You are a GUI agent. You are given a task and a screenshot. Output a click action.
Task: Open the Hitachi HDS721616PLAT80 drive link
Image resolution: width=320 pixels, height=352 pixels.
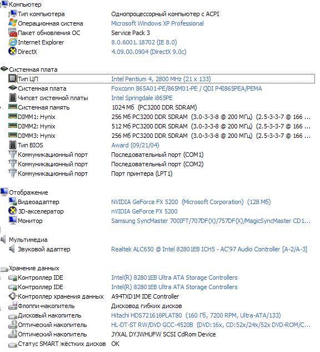click(x=196, y=315)
